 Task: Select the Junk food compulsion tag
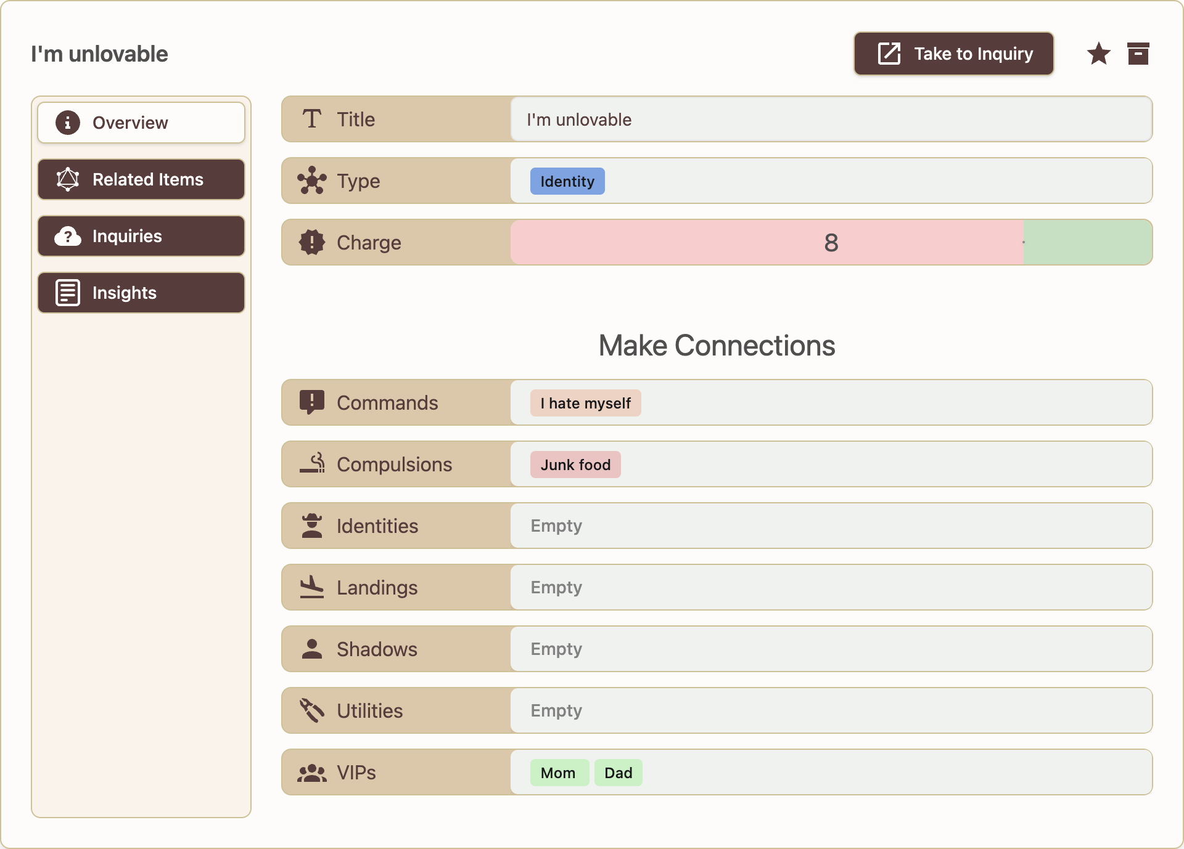point(575,465)
